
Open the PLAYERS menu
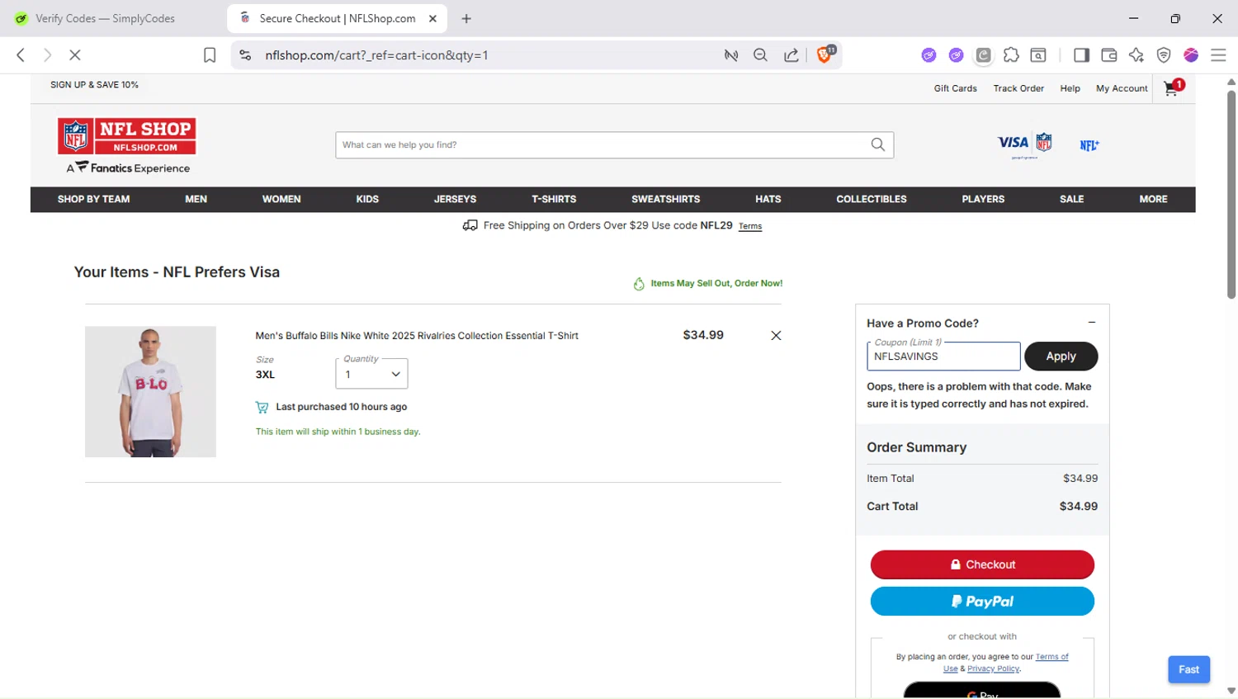[x=983, y=199]
